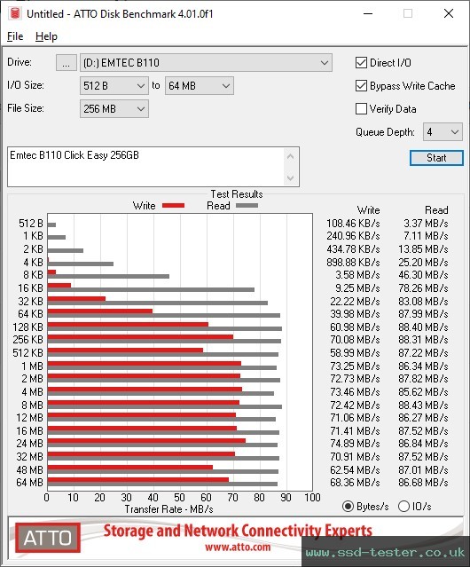
Task: Click the 512 B row label in chart
Action: pyautogui.click(x=31, y=224)
